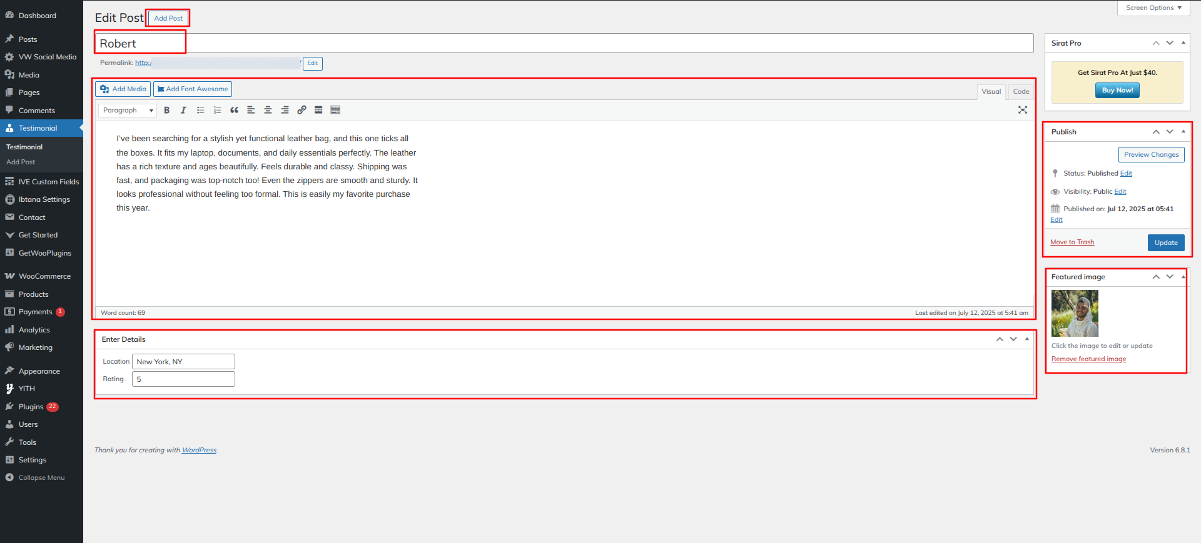Click the Rating input field
This screenshot has height=543, width=1201.
183,379
